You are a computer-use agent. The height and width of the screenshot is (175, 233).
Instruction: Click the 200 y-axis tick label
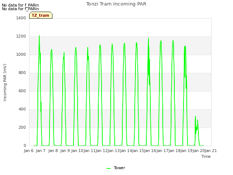pyautogui.click(x=22, y=127)
